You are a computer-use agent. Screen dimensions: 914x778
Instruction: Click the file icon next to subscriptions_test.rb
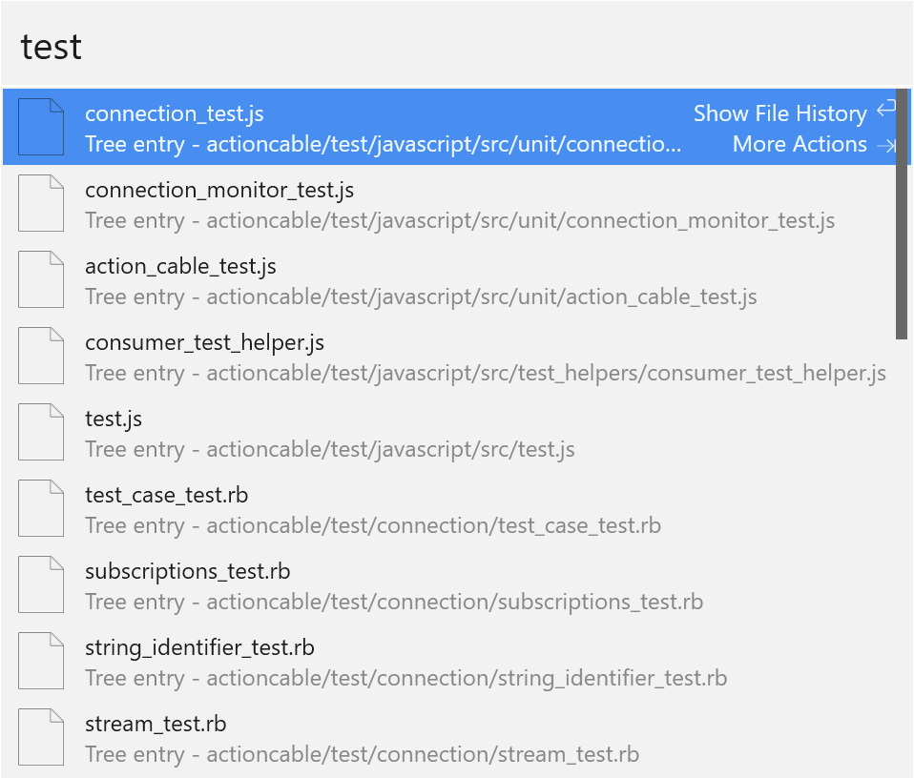coord(41,584)
